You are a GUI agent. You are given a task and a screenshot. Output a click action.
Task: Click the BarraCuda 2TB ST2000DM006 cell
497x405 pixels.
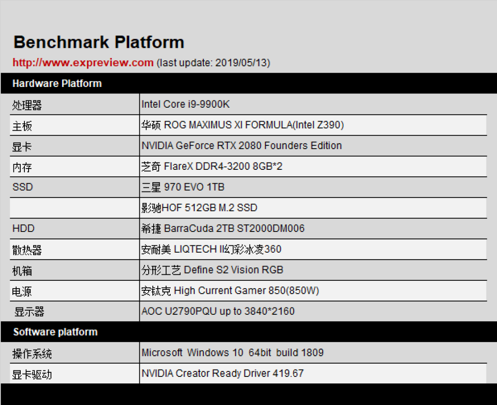[313, 228]
